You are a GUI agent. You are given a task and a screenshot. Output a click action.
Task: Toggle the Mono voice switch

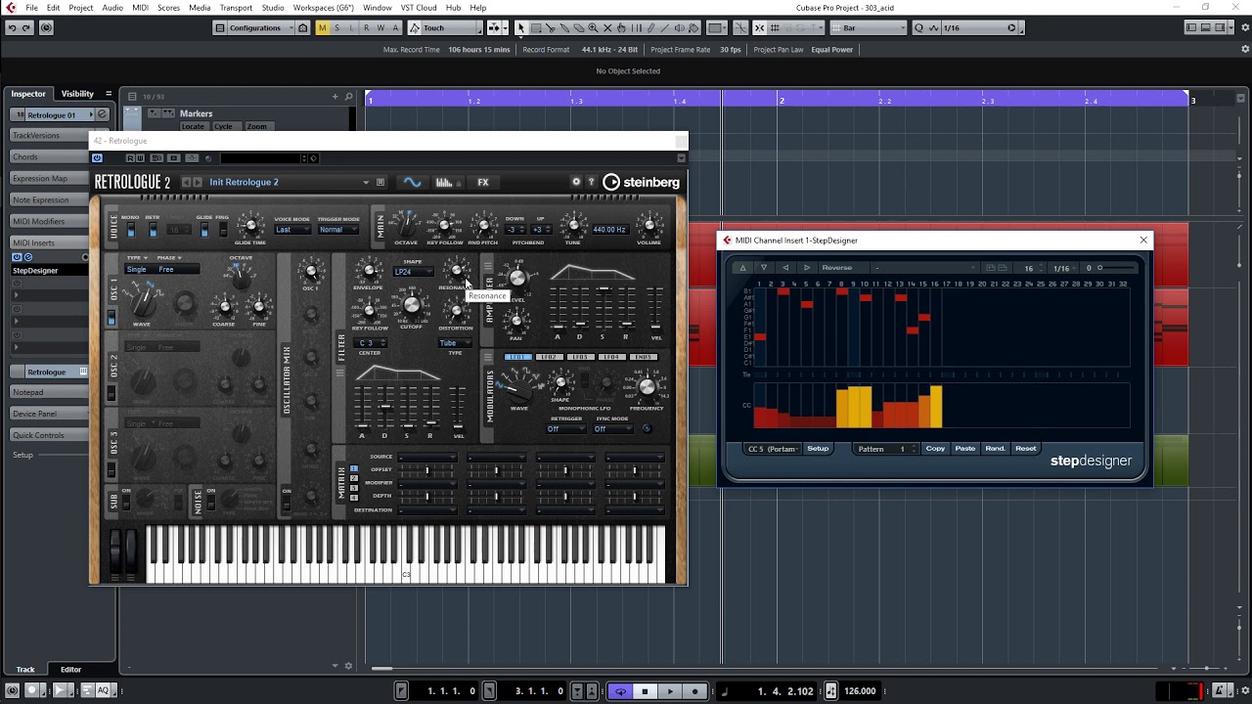[130, 231]
